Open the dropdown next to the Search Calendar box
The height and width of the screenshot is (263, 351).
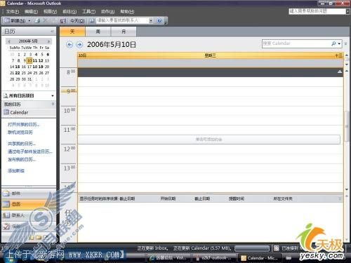(x=339, y=43)
